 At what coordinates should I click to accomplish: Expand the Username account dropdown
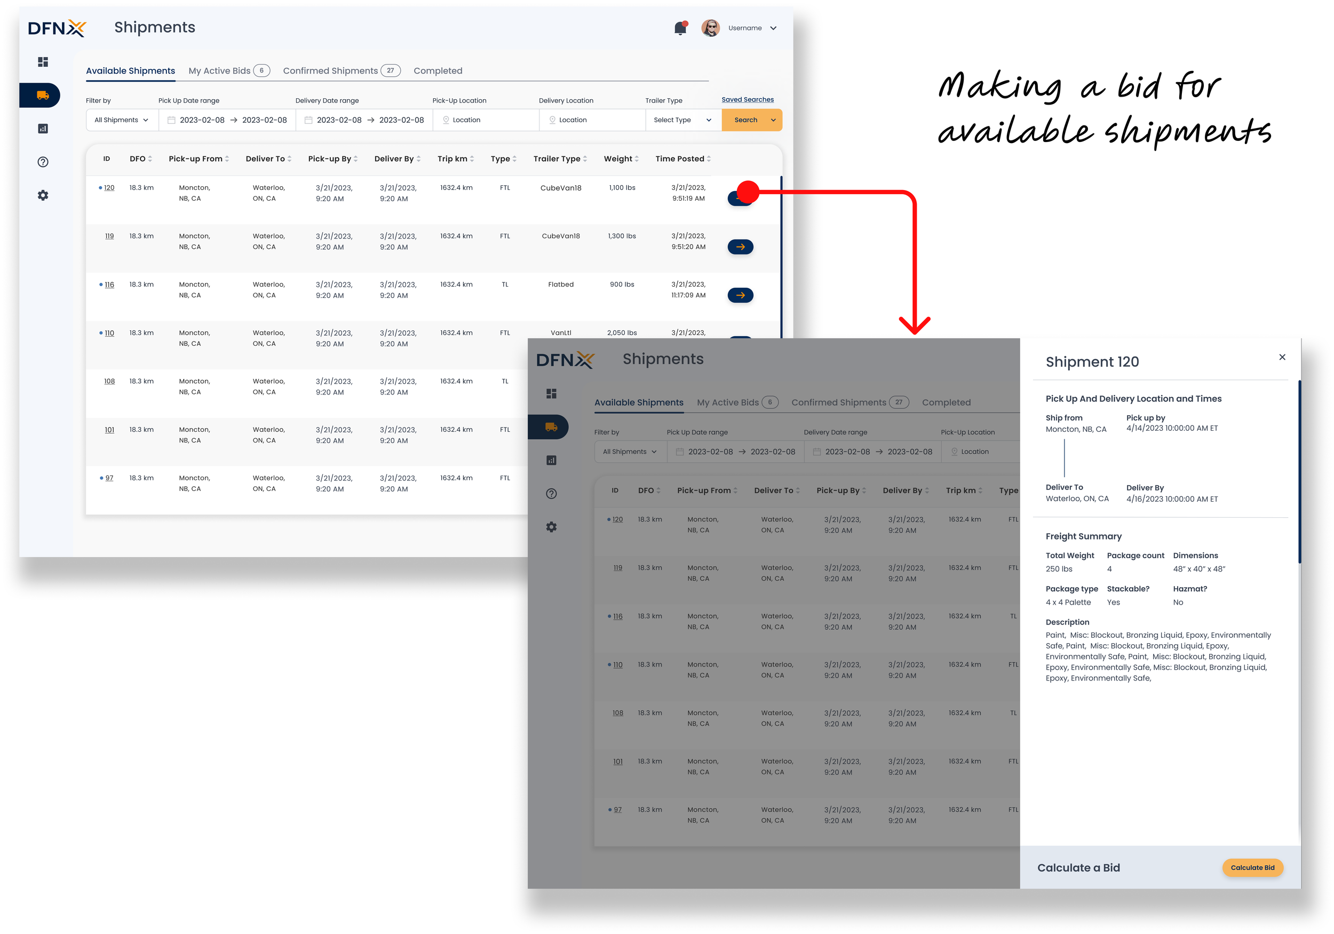click(773, 28)
